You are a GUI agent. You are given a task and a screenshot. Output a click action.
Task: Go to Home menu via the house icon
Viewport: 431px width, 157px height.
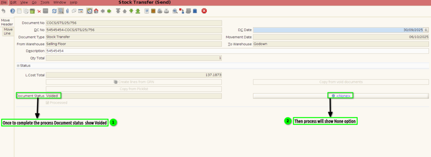pyautogui.click(x=96, y=11)
